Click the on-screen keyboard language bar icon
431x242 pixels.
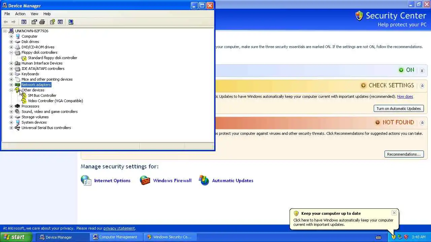click(378, 237)
